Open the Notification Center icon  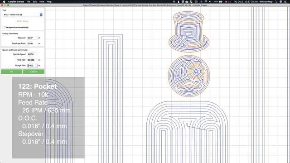[x=285, y=1]
